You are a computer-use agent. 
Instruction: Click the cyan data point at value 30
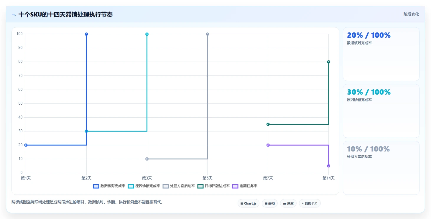click(86, 131)
